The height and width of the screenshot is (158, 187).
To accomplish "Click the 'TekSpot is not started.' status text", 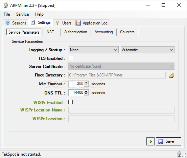I will click(x=21, y=154).
